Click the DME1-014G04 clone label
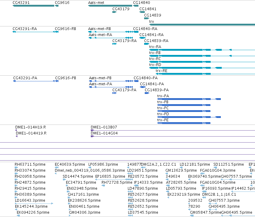 pos(104,133)
